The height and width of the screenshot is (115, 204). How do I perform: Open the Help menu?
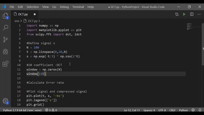(x=91, y=7)
